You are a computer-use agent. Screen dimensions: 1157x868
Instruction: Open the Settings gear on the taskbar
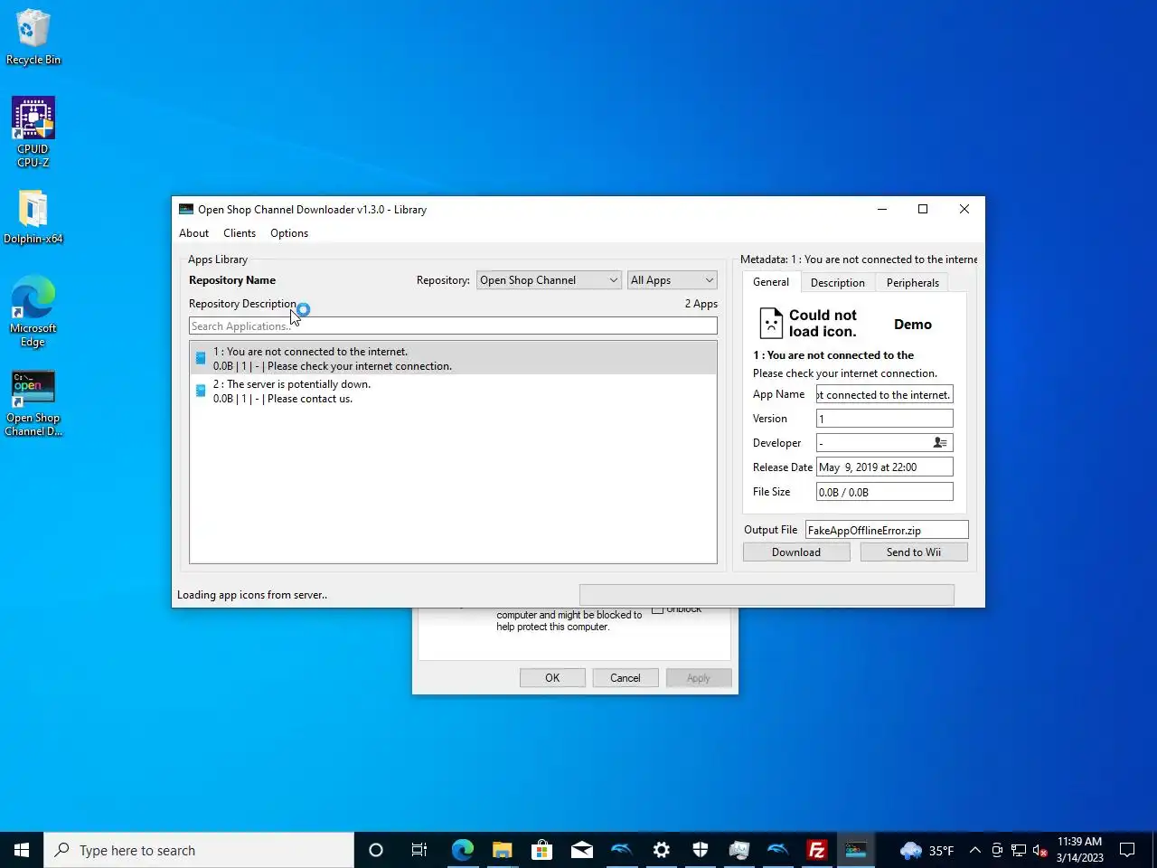coord(662,850)
